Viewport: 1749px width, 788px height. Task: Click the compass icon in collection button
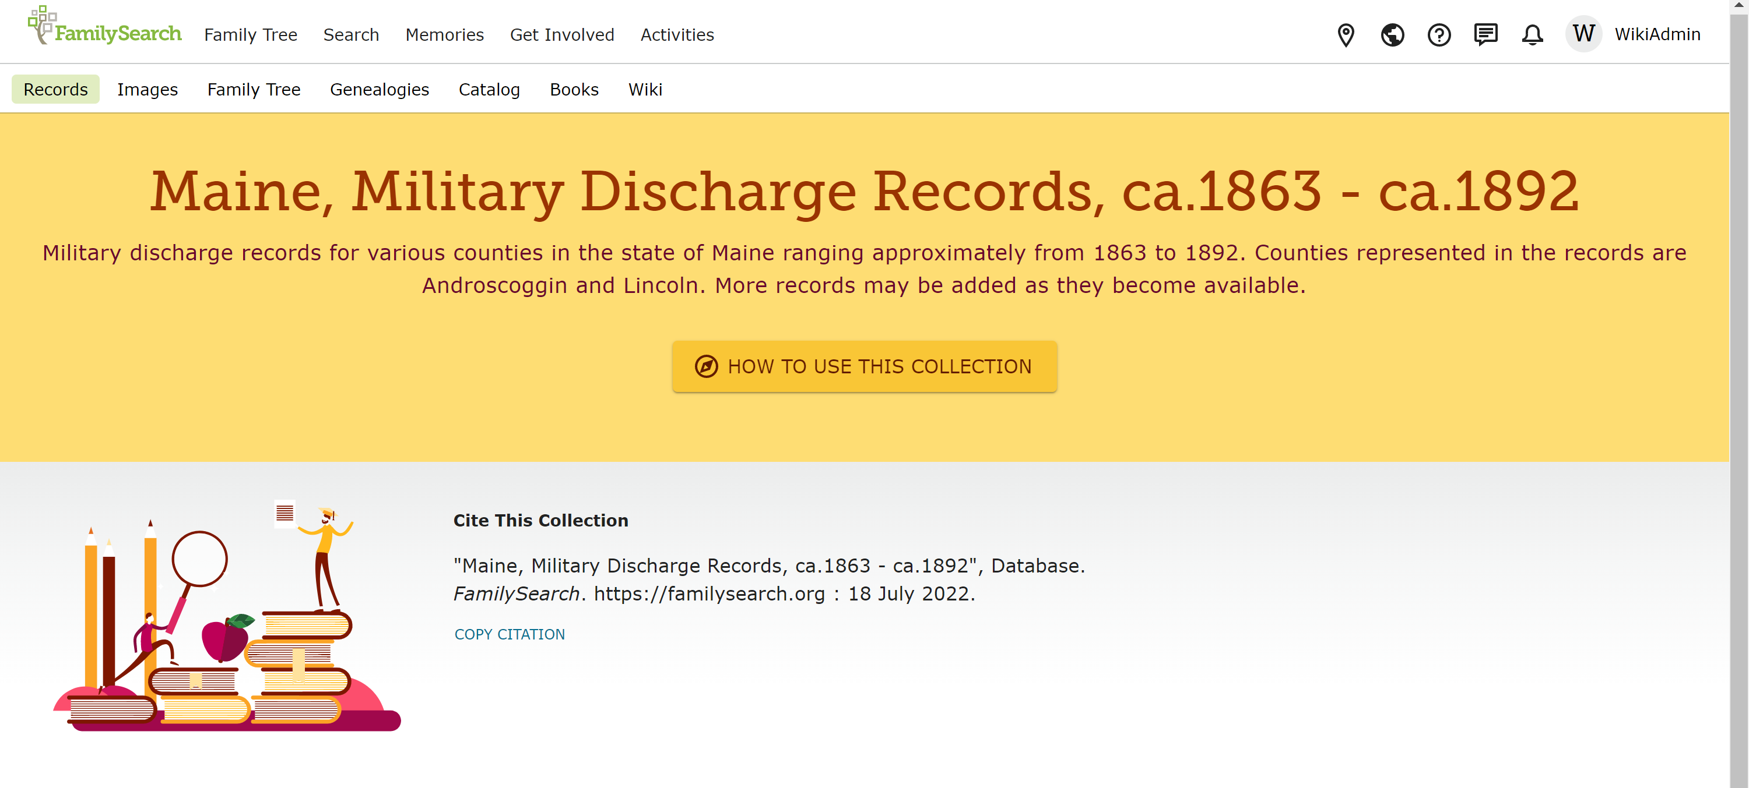(x=705, y=366)
